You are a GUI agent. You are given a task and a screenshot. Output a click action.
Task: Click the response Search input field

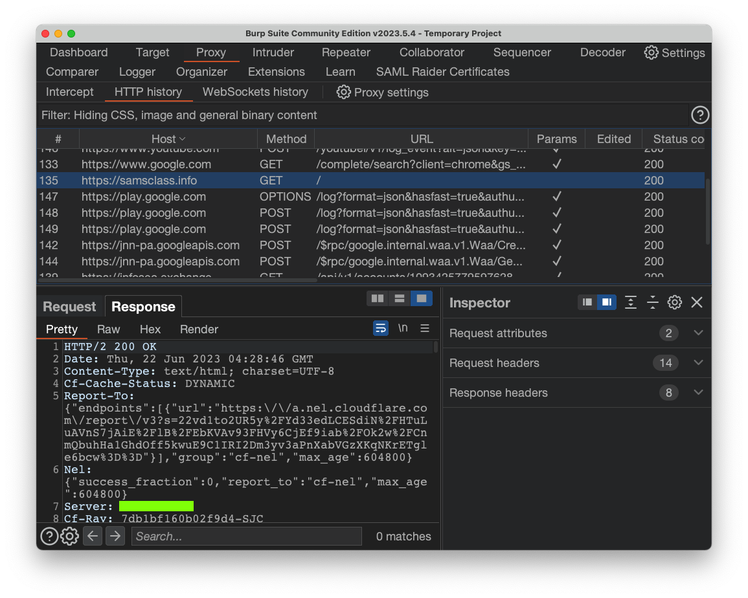pyautogui.click(x=246, y=536)
